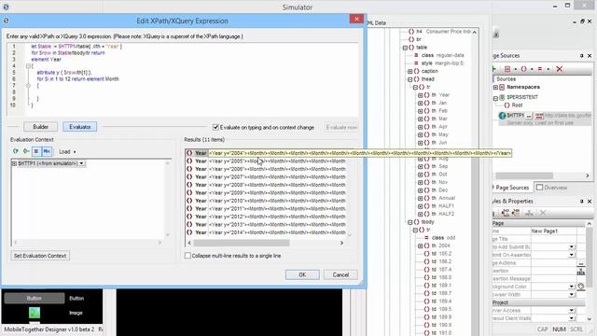Switch to the Evaluator tab
597x336 pixels.
pos(80,127)
